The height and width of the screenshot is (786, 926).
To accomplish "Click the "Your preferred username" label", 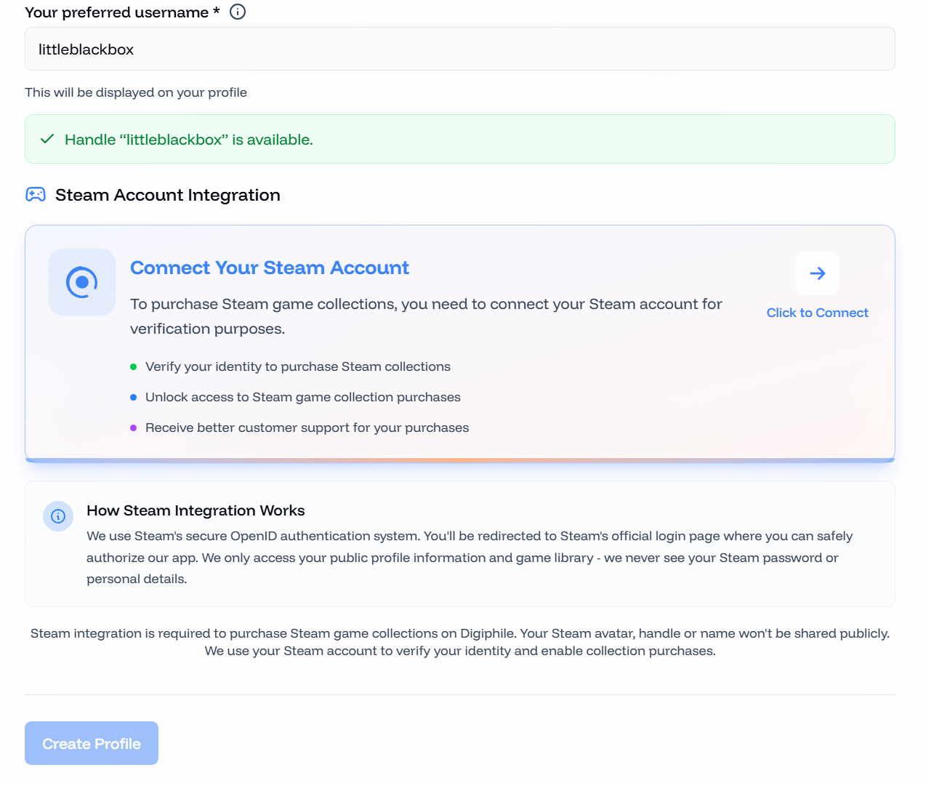I will click(x=116, y=12).
